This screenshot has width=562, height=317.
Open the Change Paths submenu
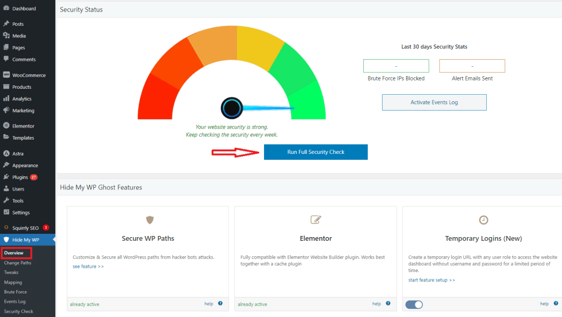pyautogui.click(x=18, y=263)
